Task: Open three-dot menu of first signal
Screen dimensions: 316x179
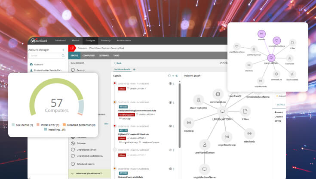Action: click(174, 84)
